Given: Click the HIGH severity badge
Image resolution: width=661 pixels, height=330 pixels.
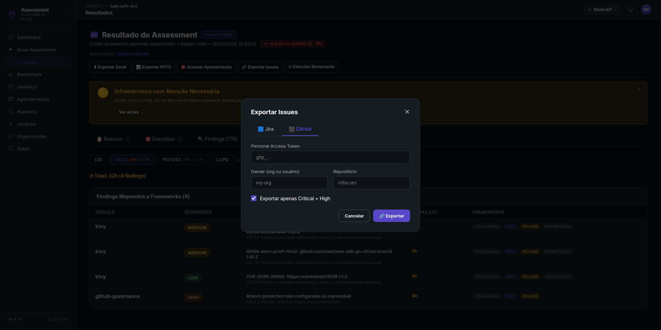Looking at the screenshot, I should pyautogui.click(x=193, y=297).
